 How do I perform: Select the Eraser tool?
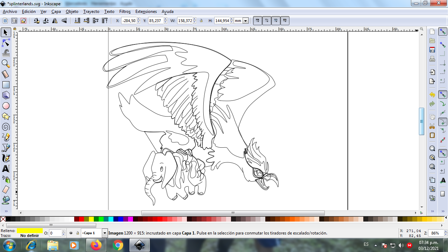6,190
